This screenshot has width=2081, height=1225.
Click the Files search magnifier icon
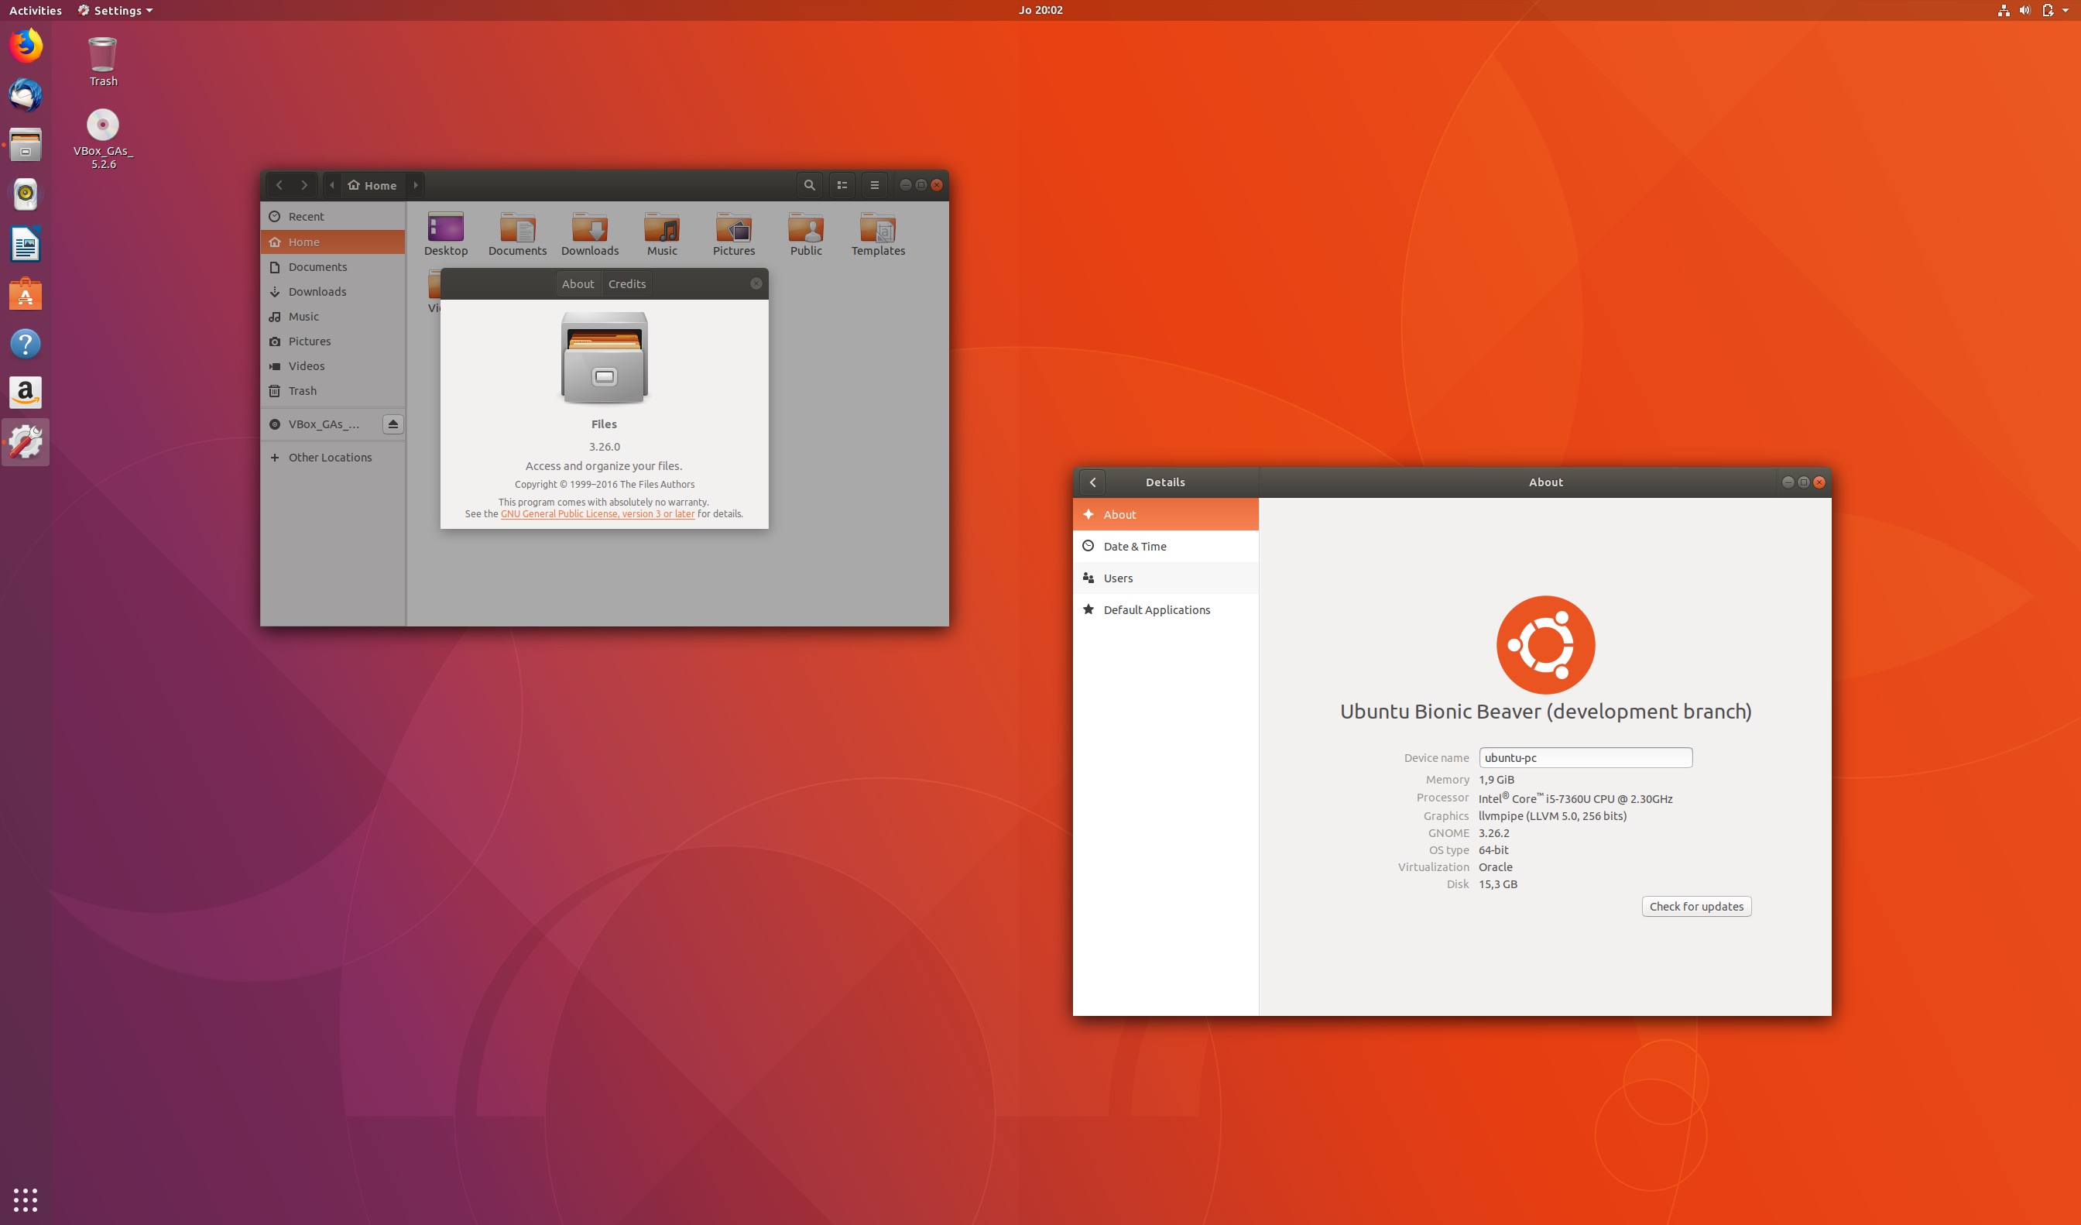pos(809,185)
